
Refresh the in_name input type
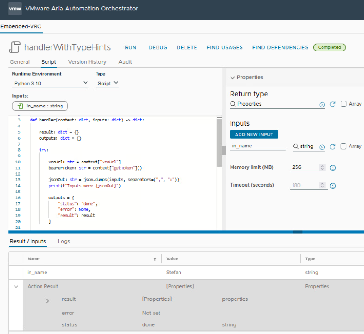[333, 147]
